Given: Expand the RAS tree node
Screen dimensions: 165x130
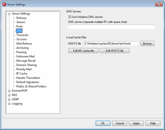Looking at the screenshot, I should 9,95.
